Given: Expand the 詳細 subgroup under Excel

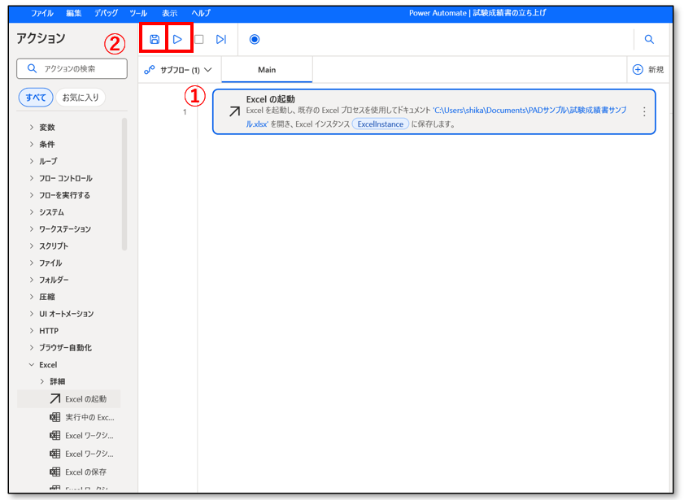Looking at the screenshot, I should coord(57,381).
